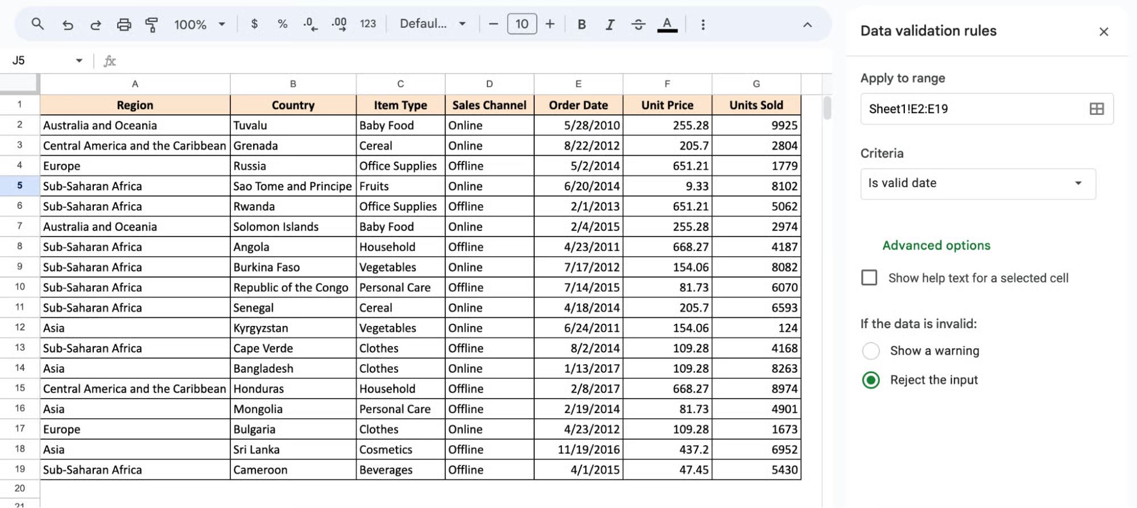
Task: Open the Criteria dropdown showing Is valid date
Action: tap(977, 183)
